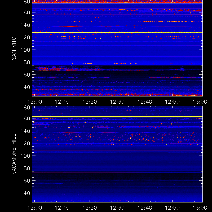The height and width of the screenshot is (212, 212).
Task: Click 12:40 time label under Sagamore Hill plot
Action: point(145,208)
